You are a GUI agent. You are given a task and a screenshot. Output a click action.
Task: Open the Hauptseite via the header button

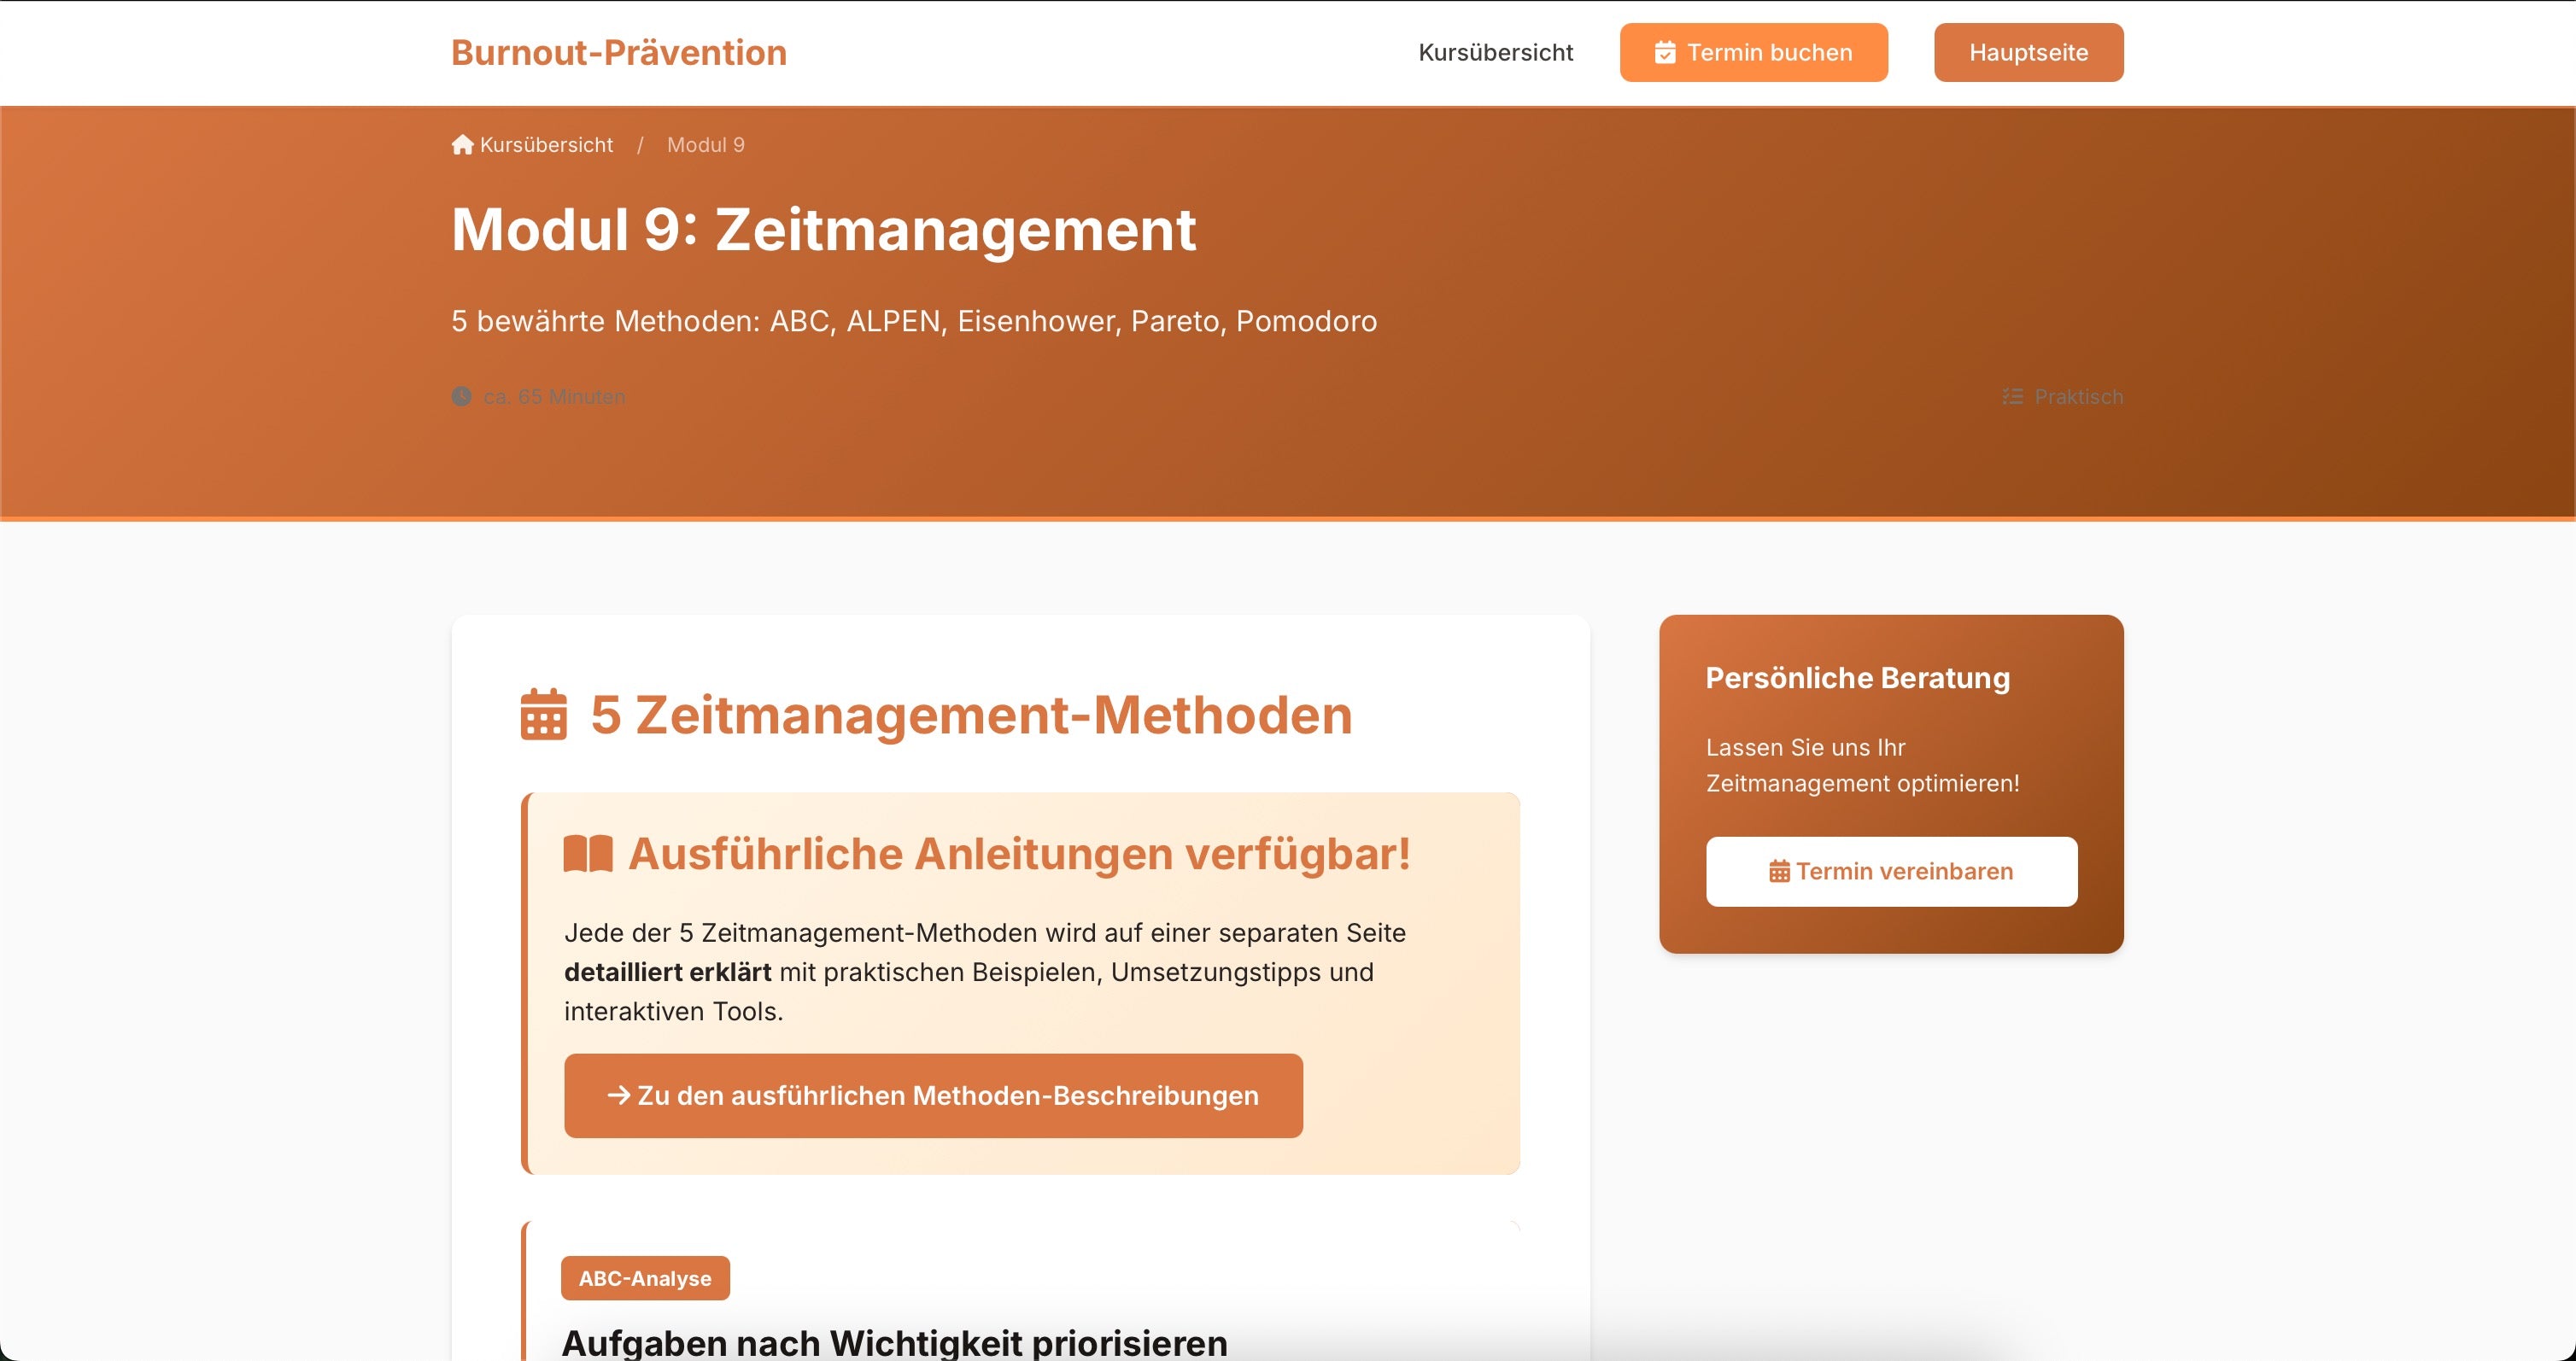tap(2028, 52)
